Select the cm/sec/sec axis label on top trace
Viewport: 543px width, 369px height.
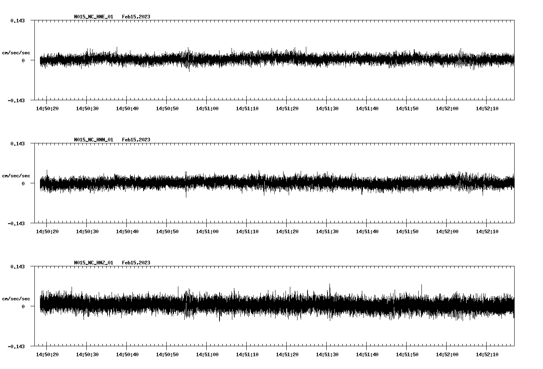(x=16, y=52)
